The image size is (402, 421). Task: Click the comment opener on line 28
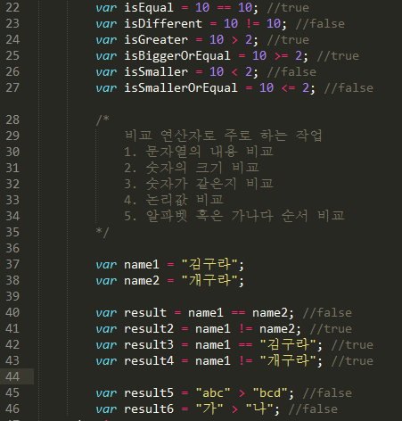point(103,120)
